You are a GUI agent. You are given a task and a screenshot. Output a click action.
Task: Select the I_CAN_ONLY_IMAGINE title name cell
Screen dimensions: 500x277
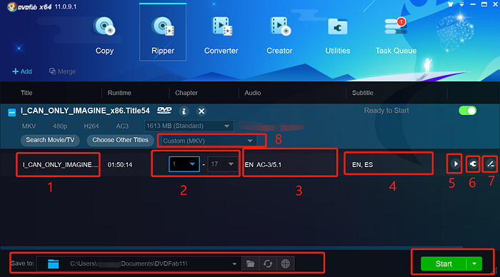tap(59, 165)
